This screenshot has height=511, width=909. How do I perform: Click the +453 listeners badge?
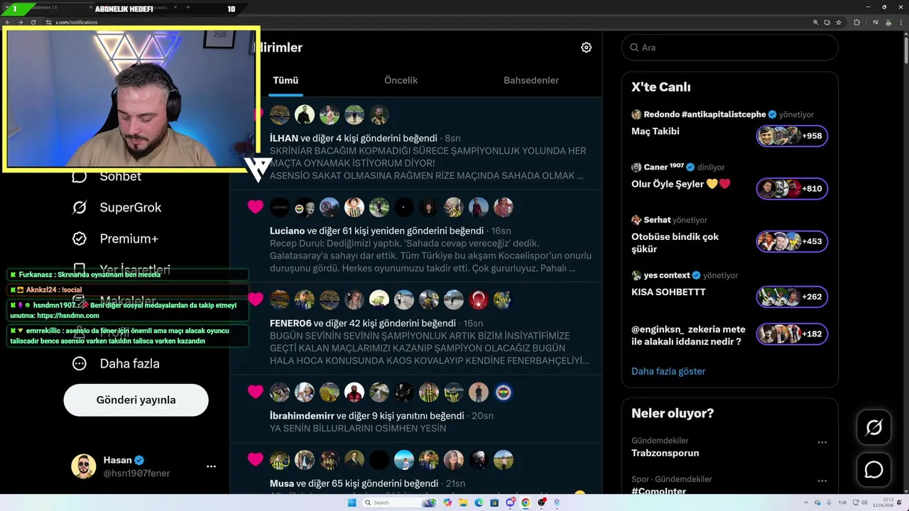(x=792, y=241)
